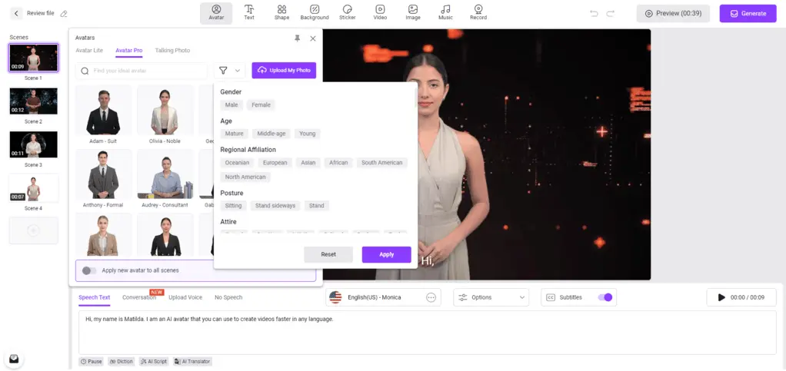Apply the avatar filters

(x=387, y=254)
